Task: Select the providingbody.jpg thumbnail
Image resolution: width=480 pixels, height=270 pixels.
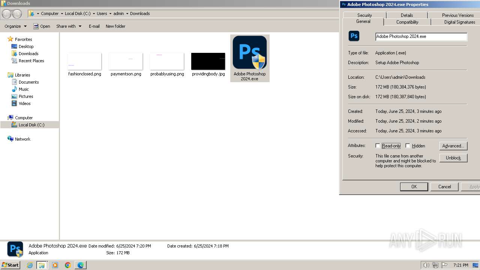Action: tap(208, 61)
